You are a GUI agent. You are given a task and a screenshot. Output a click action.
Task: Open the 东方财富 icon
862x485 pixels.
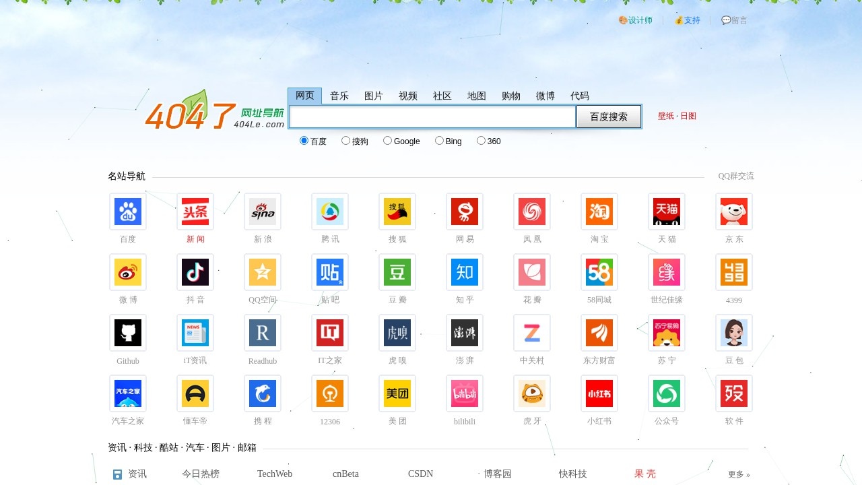599,333
